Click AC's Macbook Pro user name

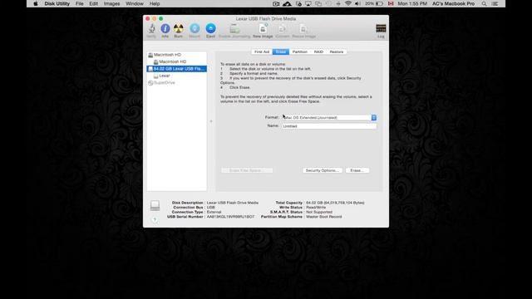coord(453,3)
